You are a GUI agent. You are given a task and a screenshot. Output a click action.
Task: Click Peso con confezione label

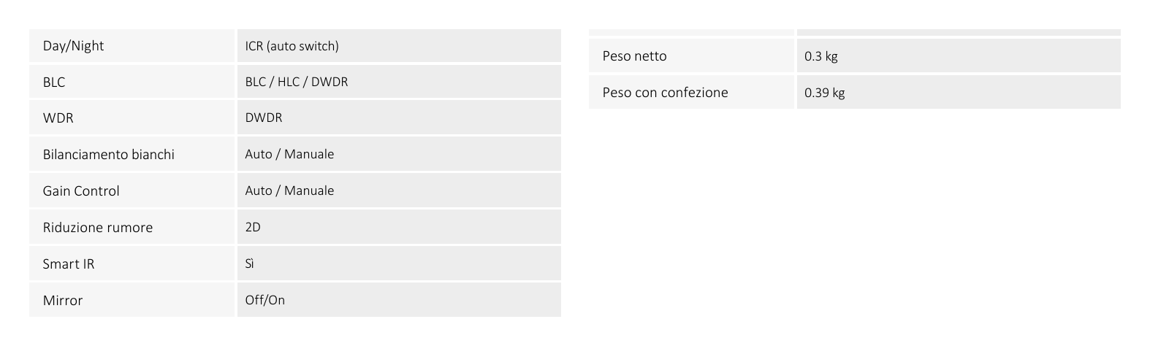point(665,93)
